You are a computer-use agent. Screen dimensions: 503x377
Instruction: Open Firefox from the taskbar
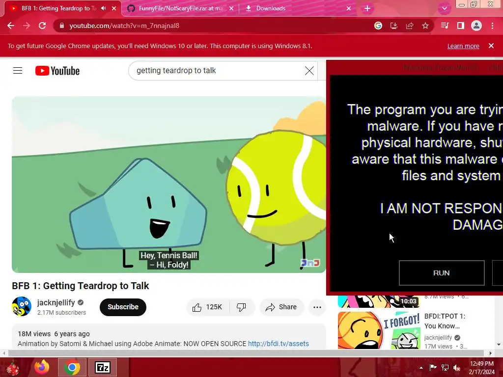click(x=42, y=367)
